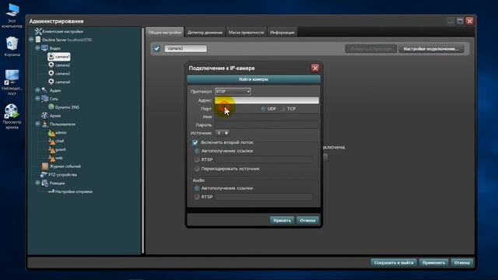Collapse the Сеть tree node

37,99
